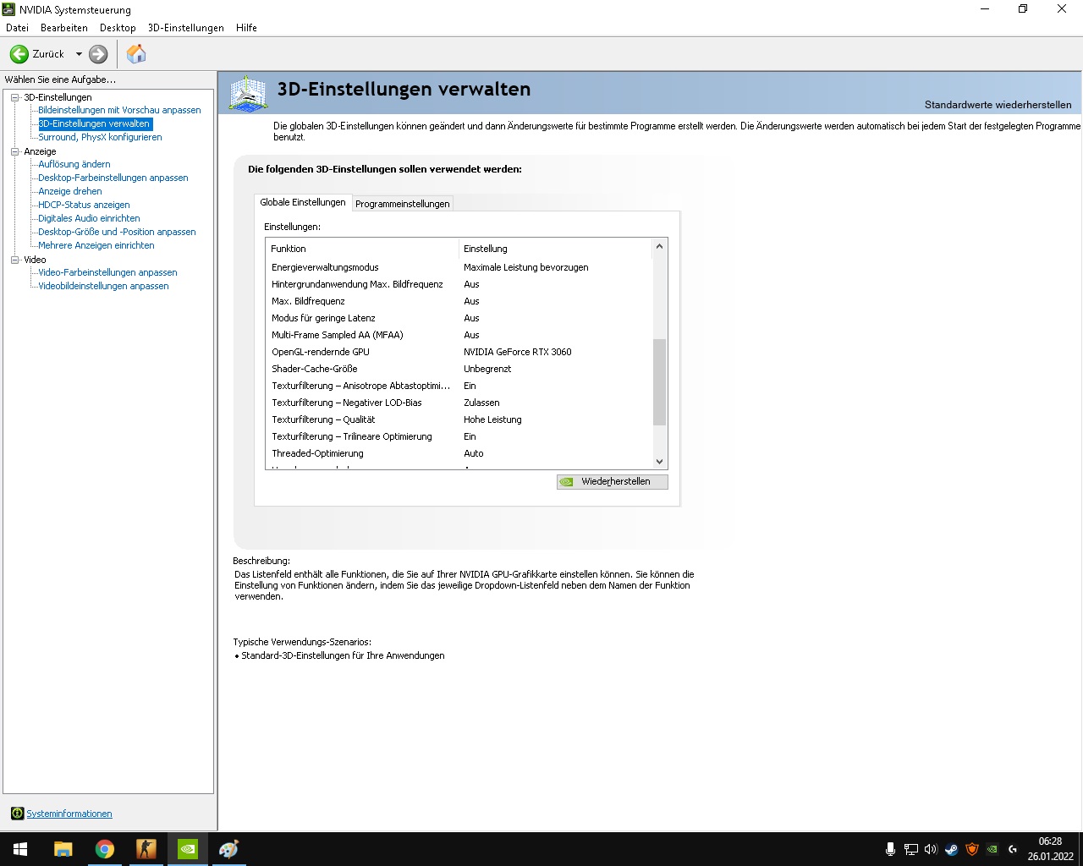This screenshot has height=866, width=1083.
Task: Select the NVIDIA Control Panel taskbar icon
Action: [187, 849]
